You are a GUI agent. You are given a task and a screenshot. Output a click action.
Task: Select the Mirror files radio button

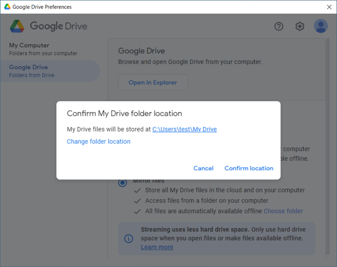coord(123,183)
